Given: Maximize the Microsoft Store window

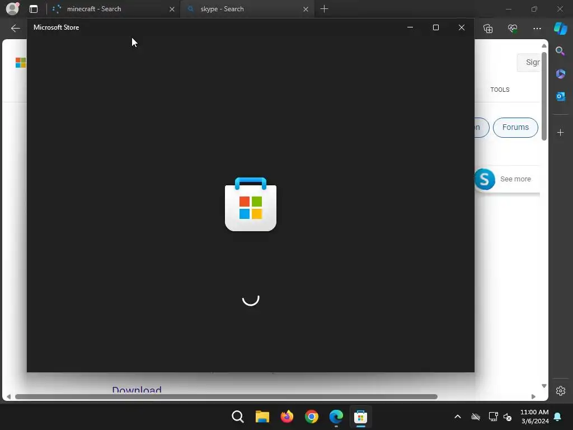Looking at the screenshot, I should (x=435, y=27).
